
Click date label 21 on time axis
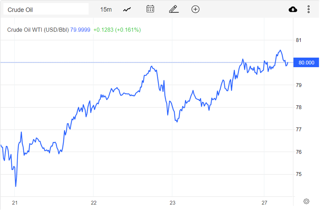15,202
